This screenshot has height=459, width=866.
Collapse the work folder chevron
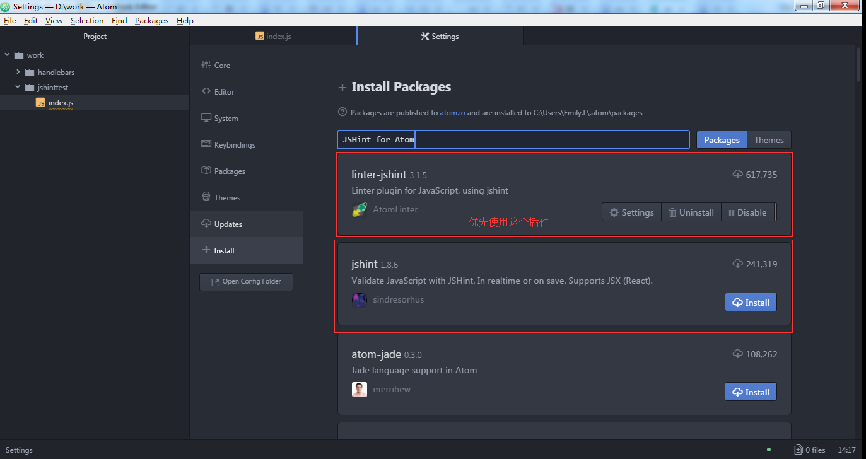tap(7, 55)
